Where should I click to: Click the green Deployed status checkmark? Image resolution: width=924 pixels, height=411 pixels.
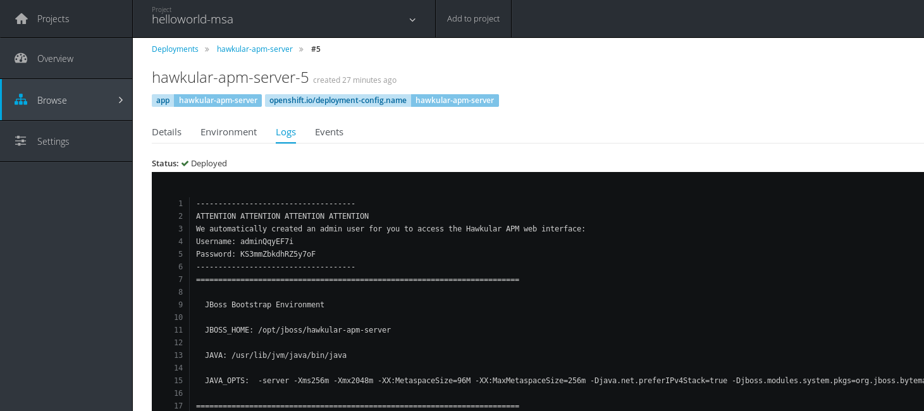click(185, 163)
